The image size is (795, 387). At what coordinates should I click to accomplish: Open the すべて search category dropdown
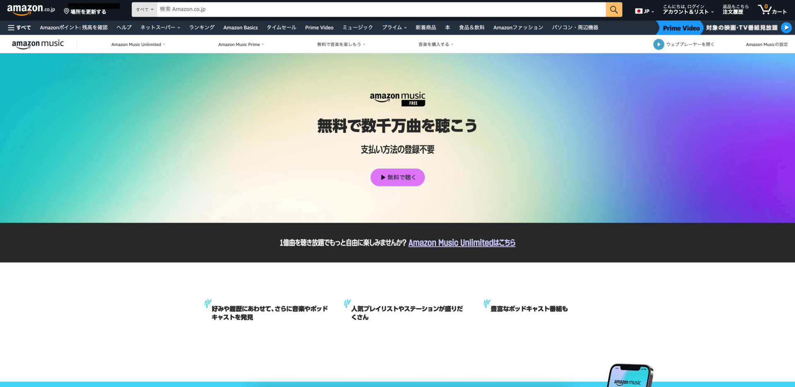(x=145, y=10)
